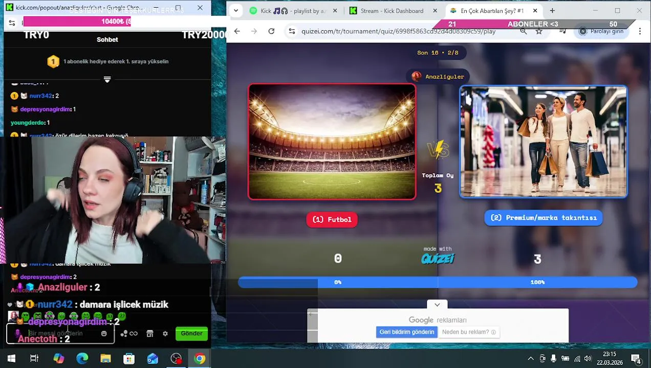
Task: Reload the quizei page
Action: click(271, 31)
